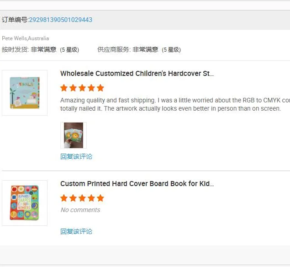Screen dimensions: 290x267
Task: Click second star of Wholesale Customized review rating
Action: pos(73,88)
